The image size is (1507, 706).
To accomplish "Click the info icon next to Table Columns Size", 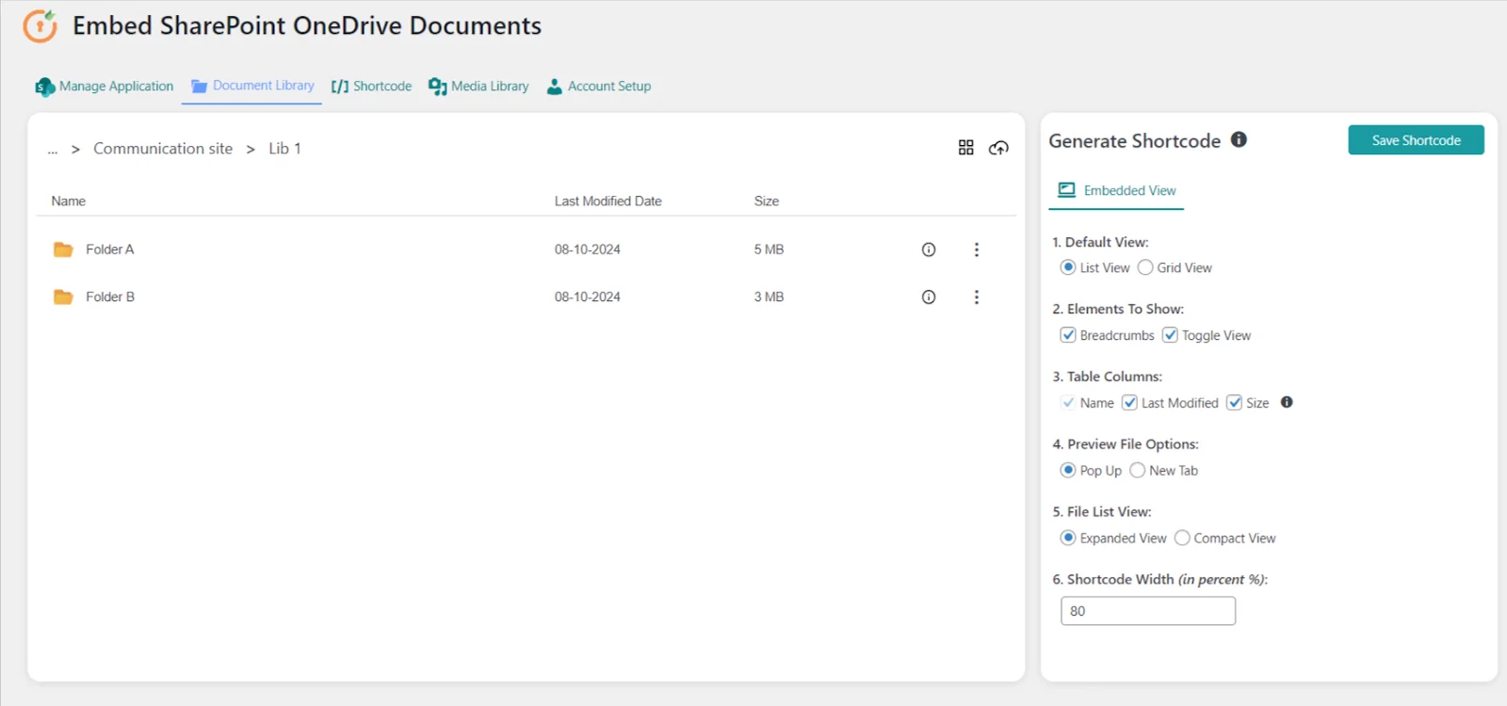I will [x=1287, y=402].
